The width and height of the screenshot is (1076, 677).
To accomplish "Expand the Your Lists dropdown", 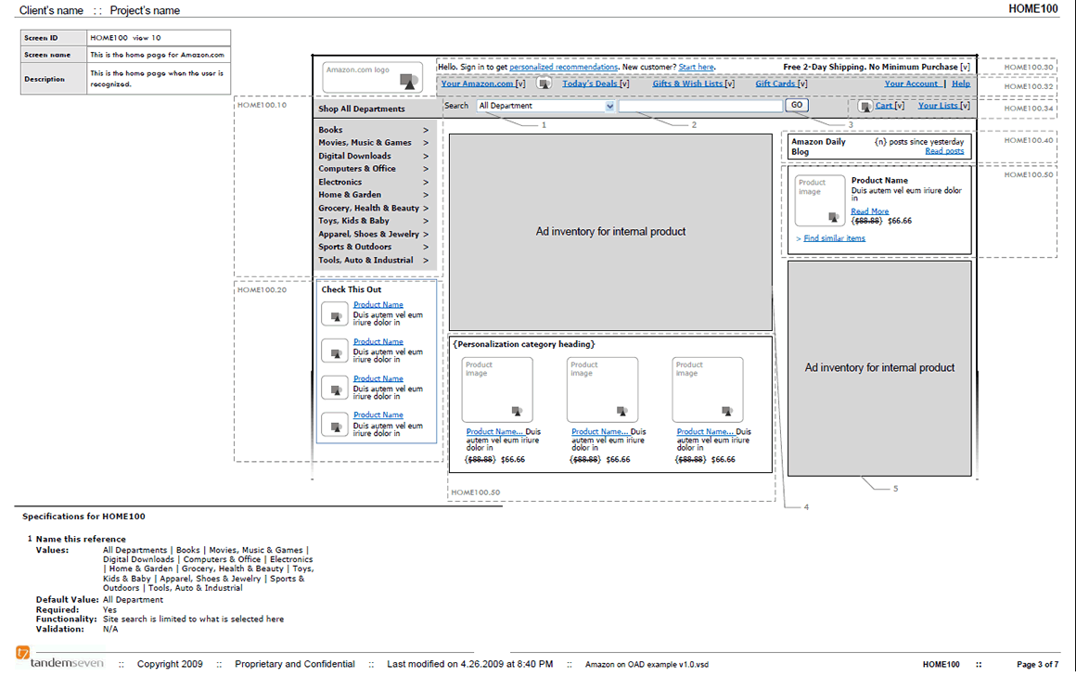I will (944, 106).
